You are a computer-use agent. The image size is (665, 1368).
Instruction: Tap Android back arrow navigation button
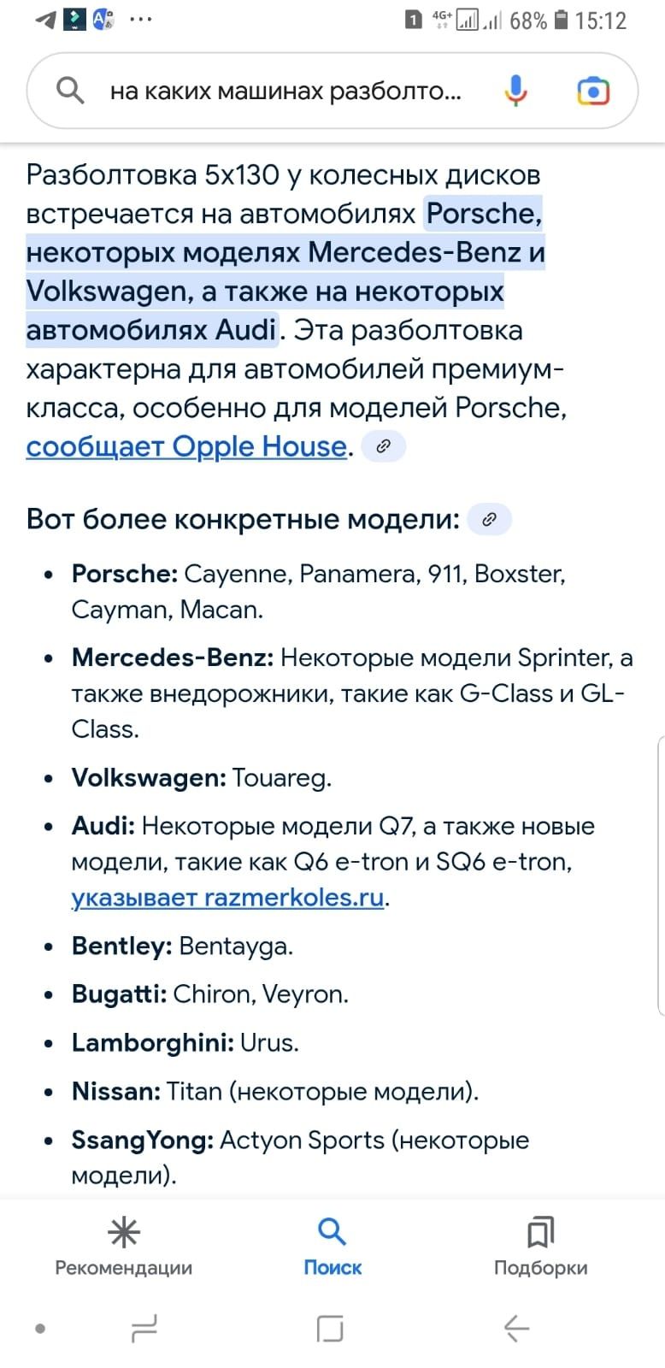[x=517, y=1328]
